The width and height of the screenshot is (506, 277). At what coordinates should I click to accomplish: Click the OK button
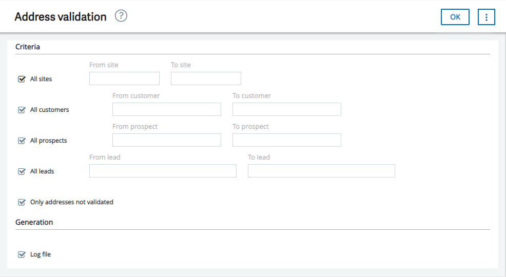[455, 17]
